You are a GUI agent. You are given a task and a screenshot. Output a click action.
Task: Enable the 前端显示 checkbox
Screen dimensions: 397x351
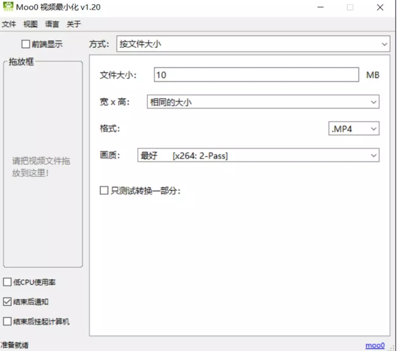(x=26, y=44)
